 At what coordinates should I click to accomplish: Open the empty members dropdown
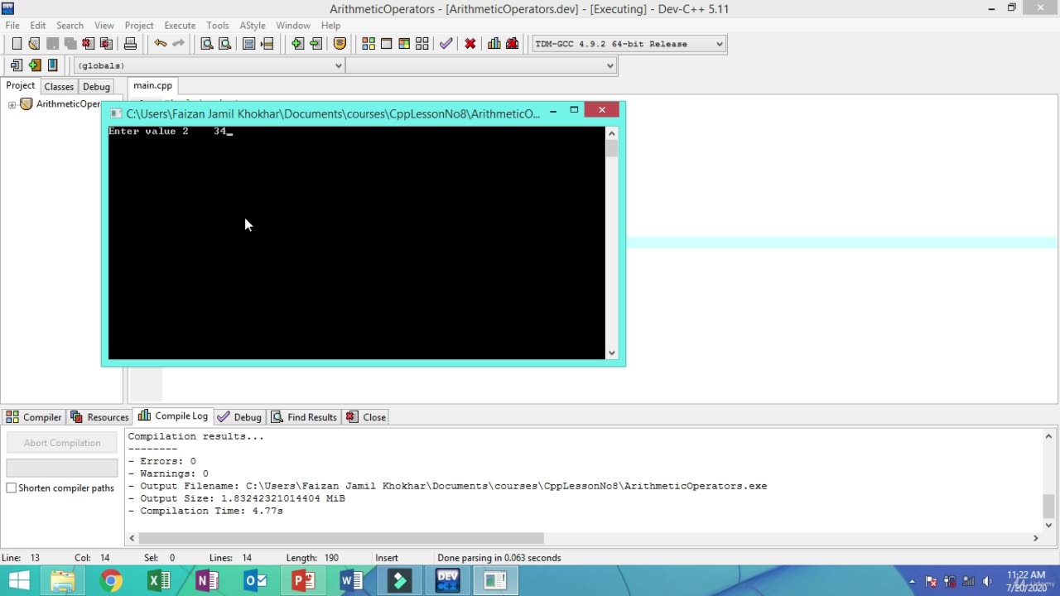click(481, 65)
